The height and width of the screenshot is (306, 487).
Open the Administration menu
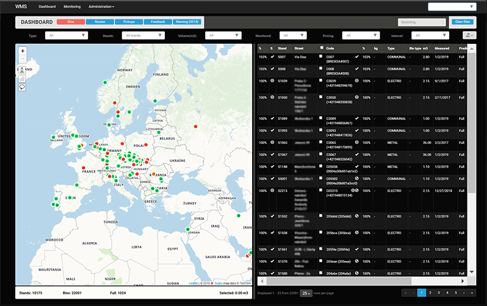[x=101, y=7]
